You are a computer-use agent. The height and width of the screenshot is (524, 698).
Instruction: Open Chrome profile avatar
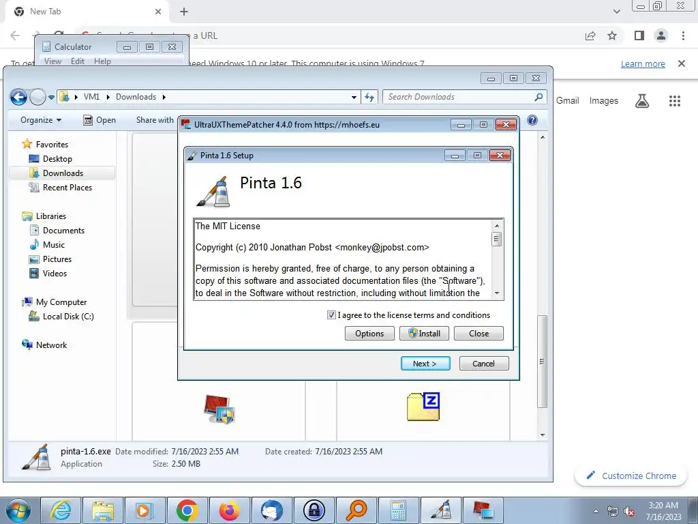[661, 35]
